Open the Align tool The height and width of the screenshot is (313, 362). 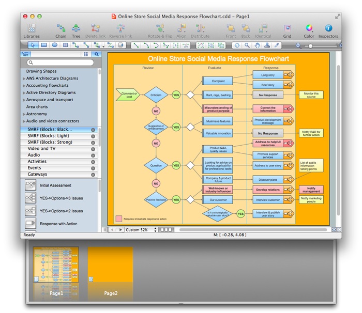pyautogui.click(x=182, y=30)
